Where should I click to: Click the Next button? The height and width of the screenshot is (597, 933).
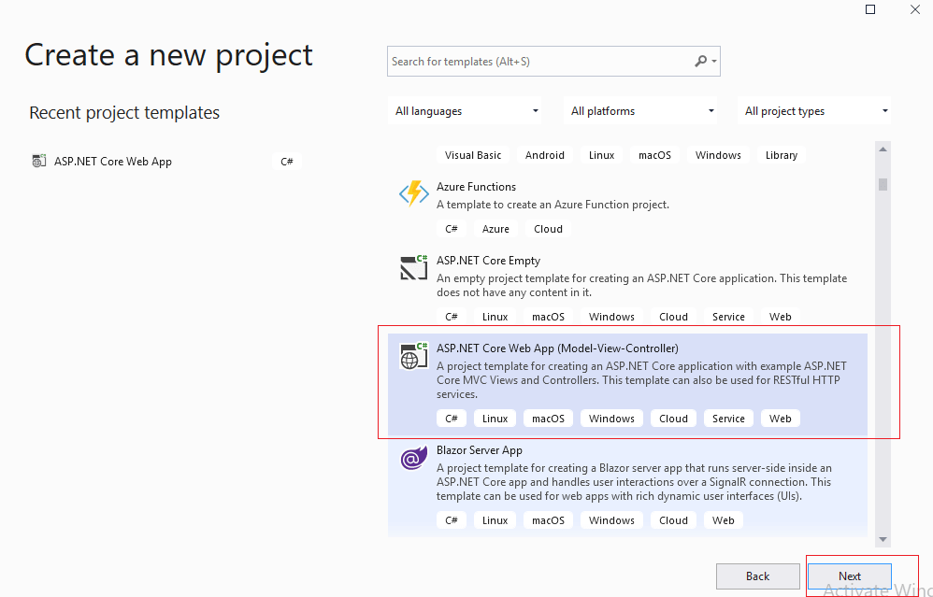(x=849, y=576)
